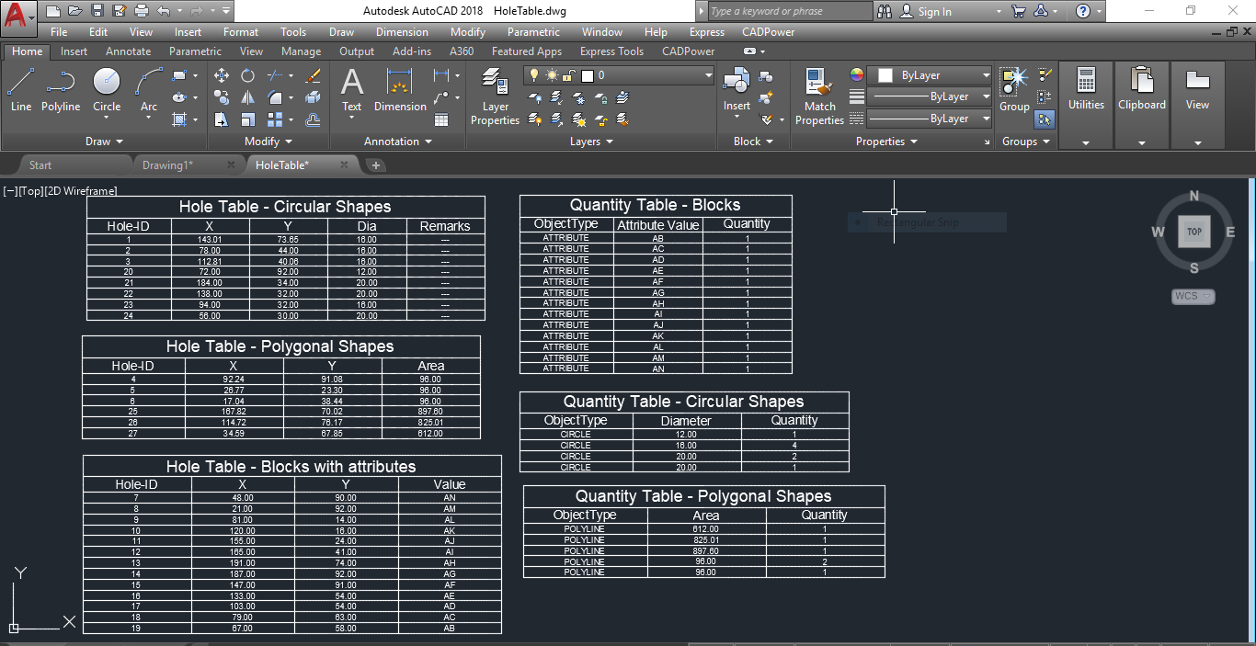
Task: Insert a table using the Table icon
Action: (441, 119)
